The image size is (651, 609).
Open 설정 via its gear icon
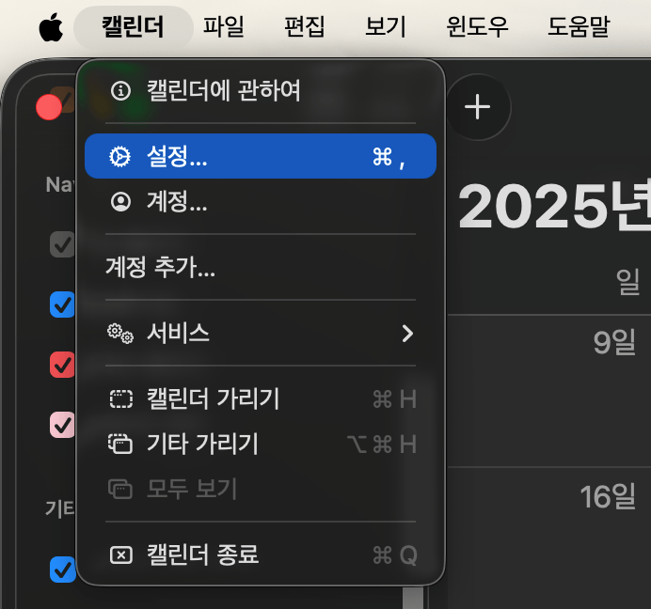coord(120,157)
